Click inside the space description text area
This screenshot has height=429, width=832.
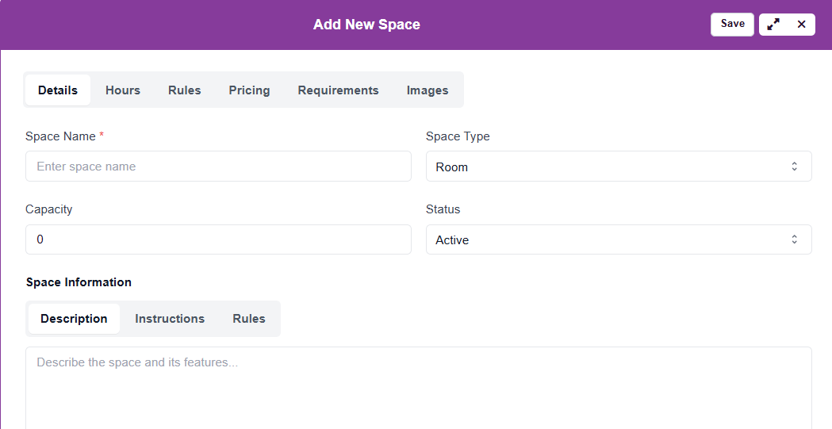point(419,389)
